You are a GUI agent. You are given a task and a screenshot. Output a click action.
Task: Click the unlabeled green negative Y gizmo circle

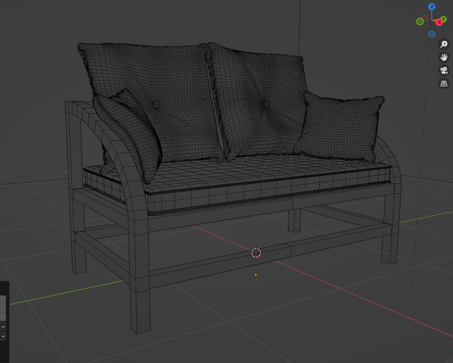(420, 21)
